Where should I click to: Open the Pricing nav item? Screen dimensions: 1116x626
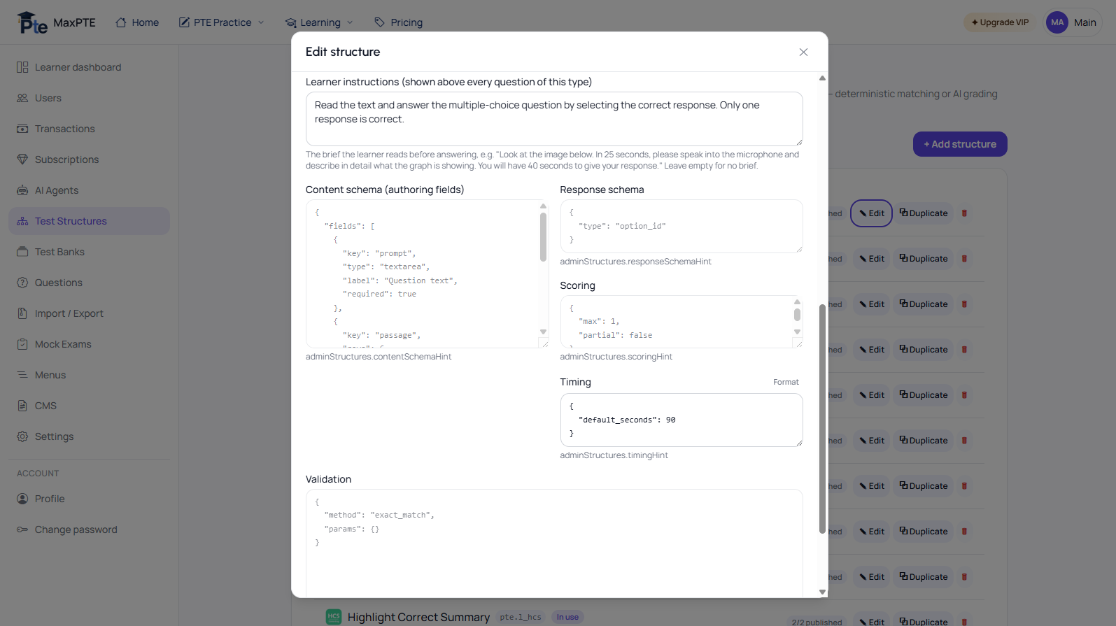(x=399, y=22)
